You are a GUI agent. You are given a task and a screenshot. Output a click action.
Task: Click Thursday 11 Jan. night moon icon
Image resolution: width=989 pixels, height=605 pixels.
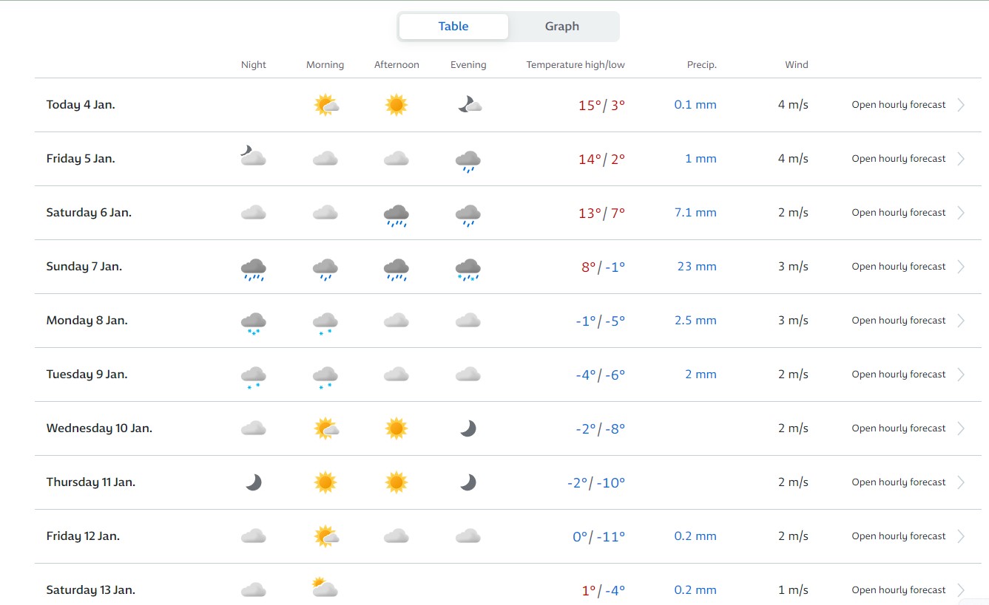253,482
